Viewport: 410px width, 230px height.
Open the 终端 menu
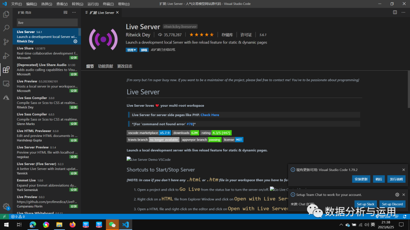108,4
